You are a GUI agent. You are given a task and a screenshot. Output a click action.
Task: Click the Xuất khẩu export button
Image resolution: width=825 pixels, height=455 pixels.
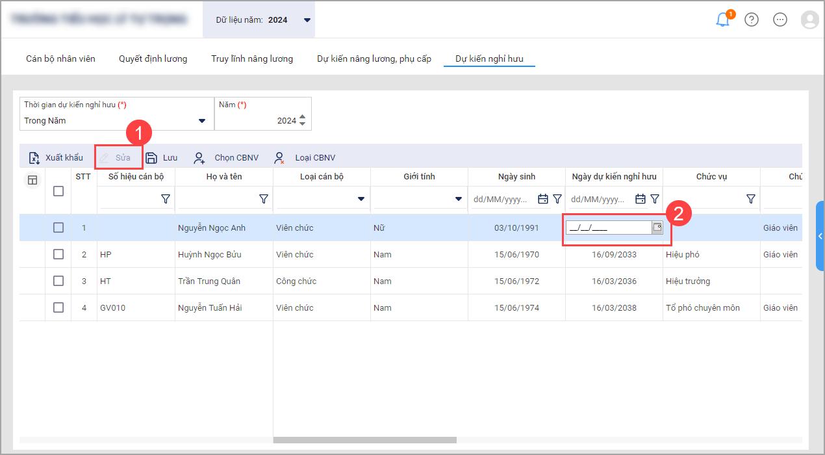coord(56,157)
